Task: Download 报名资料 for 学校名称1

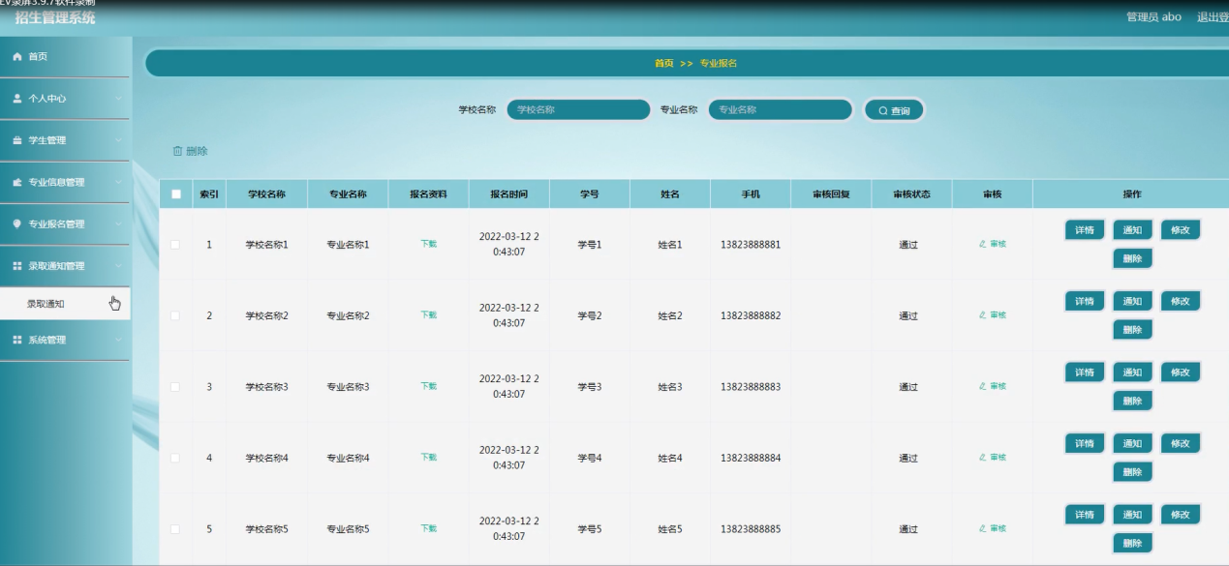Action: click(428, 244)
